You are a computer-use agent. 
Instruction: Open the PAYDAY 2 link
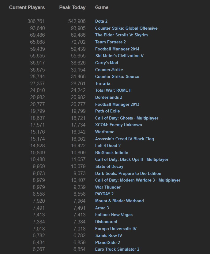(x=104, y=194)
